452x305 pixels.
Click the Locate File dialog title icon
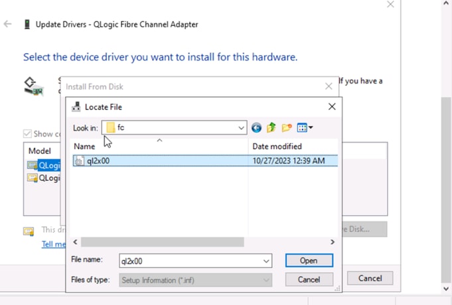76,107
